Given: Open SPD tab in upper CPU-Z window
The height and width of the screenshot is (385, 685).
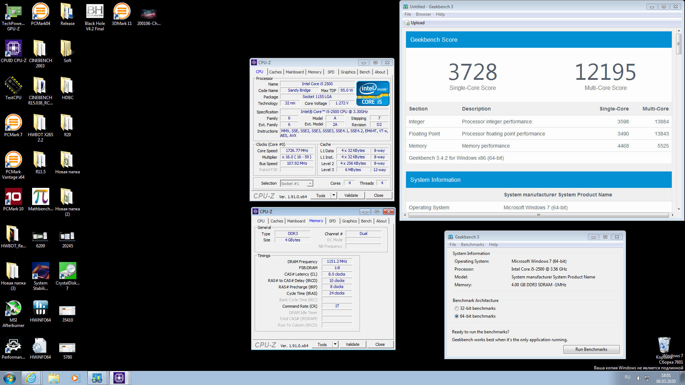Looking at the screenshot, I should click(x=331, y=72).
